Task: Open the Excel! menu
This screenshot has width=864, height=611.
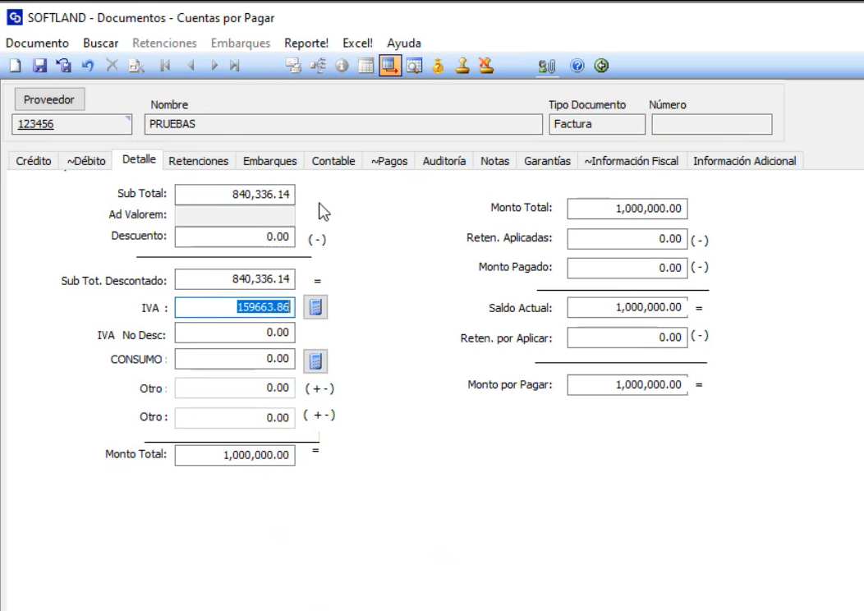Action: (x=357, y=43)
